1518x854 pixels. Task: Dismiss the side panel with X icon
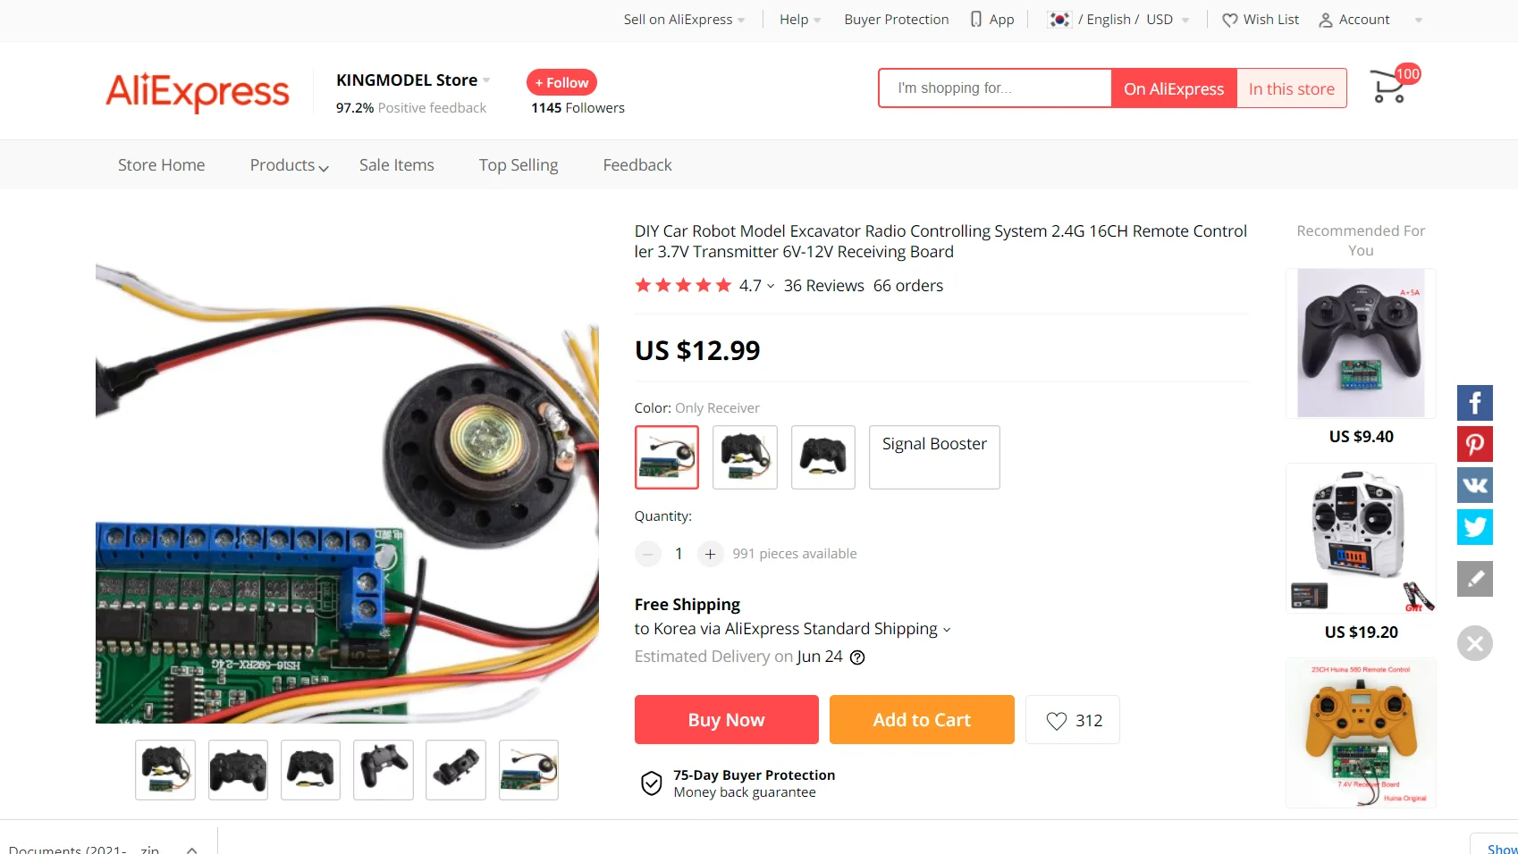[x=1474, y=643]
